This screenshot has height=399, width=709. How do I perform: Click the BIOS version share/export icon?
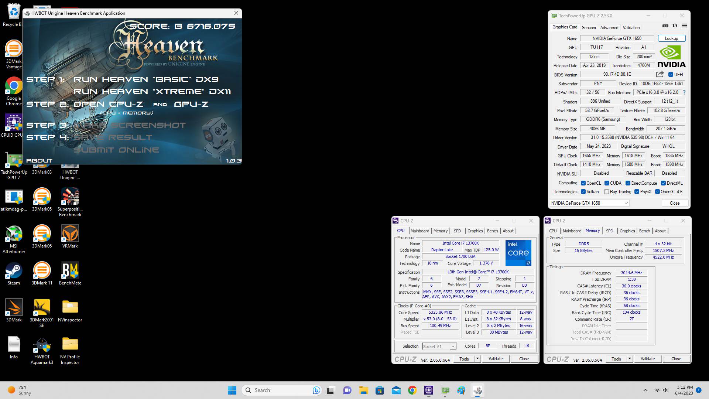tap(660, 74)
